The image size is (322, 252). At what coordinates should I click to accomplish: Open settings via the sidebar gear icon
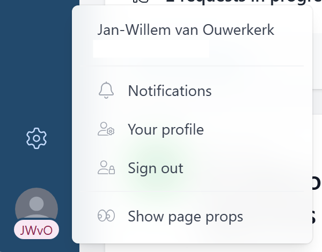tap(36, 138)
